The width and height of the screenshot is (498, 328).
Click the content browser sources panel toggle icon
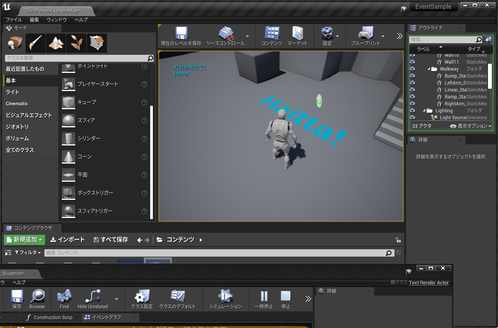(x=8, y=253)
